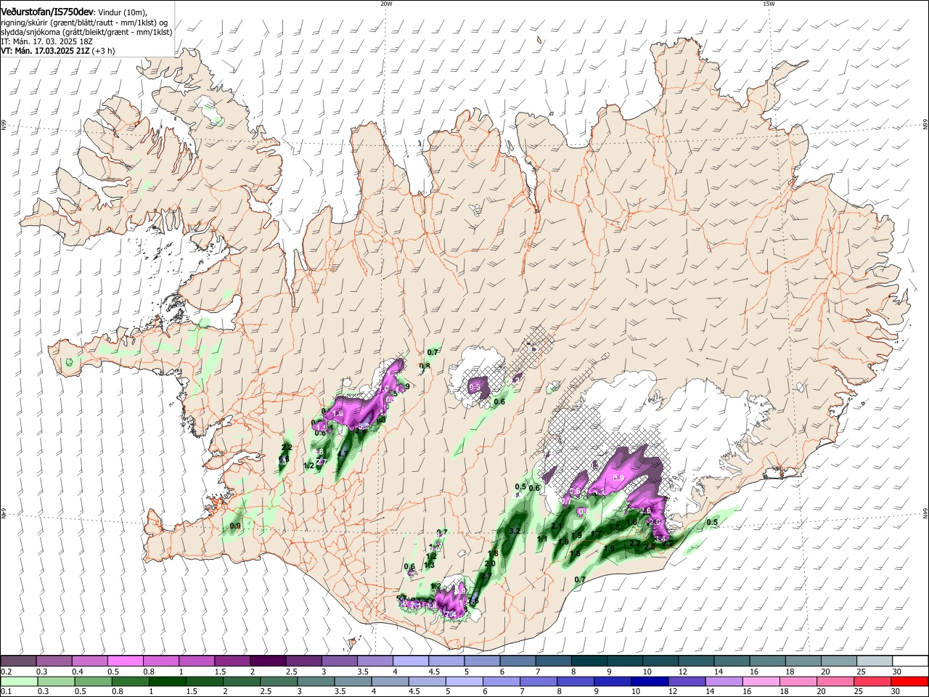Click the top-row swatch labeled 3
Viewport: 929px width, 697px height.
pos(338,661)
